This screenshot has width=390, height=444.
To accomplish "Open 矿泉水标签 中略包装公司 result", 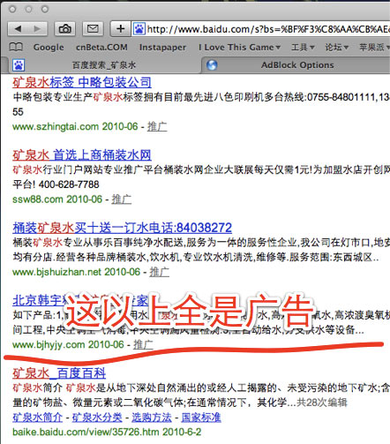I will pyautogui.click(x=82, y=82).
